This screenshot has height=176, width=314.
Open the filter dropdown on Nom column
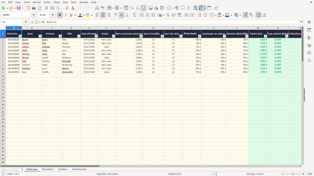tap(40, 36)
